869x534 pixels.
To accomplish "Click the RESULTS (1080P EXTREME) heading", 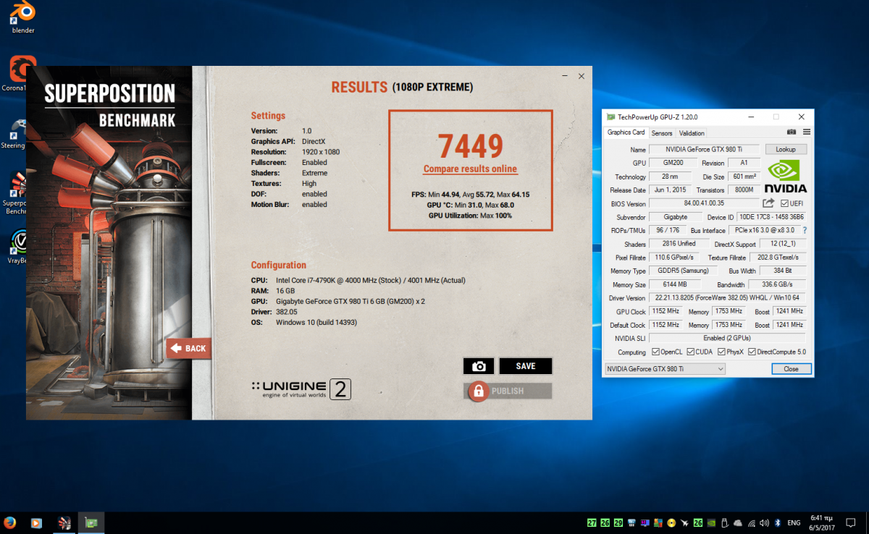I will coord(402,88).
